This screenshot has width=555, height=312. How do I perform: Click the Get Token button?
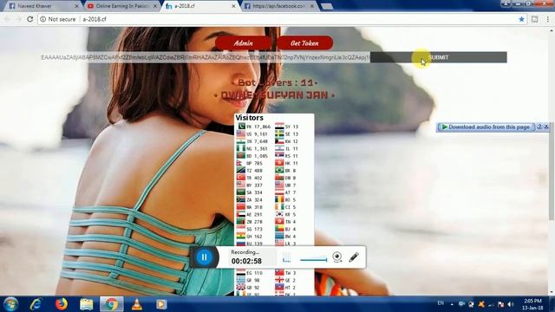pos(304,43)
